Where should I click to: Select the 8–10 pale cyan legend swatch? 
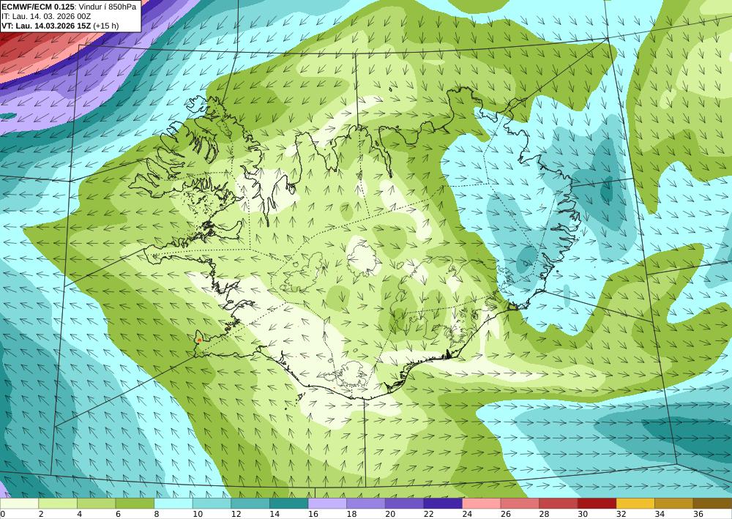pos(173,504)
